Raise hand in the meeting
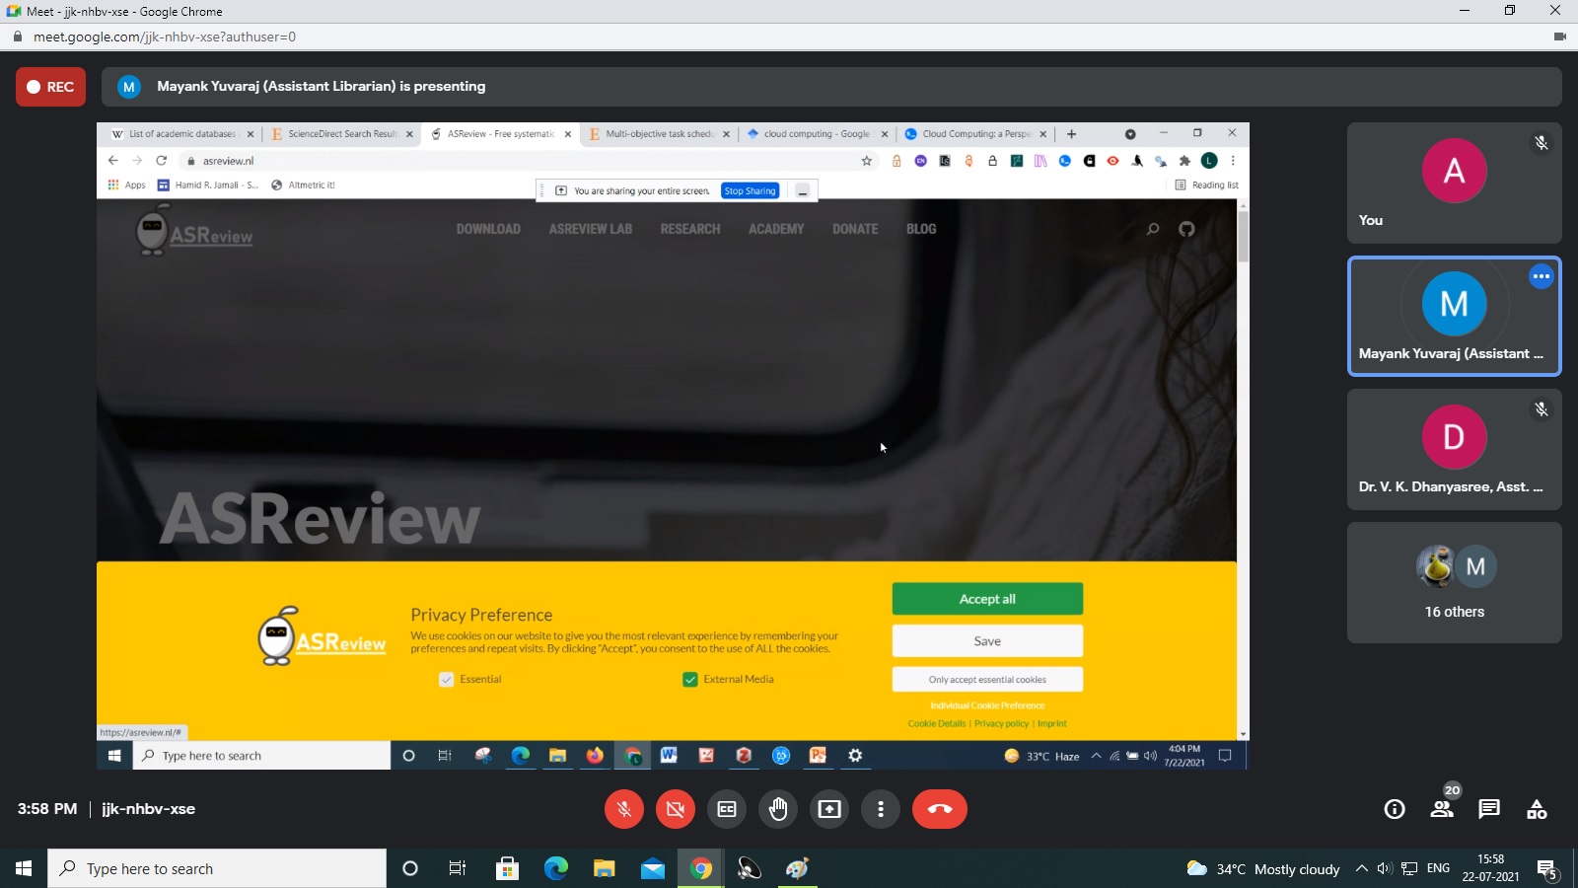 tap(778, 809)
